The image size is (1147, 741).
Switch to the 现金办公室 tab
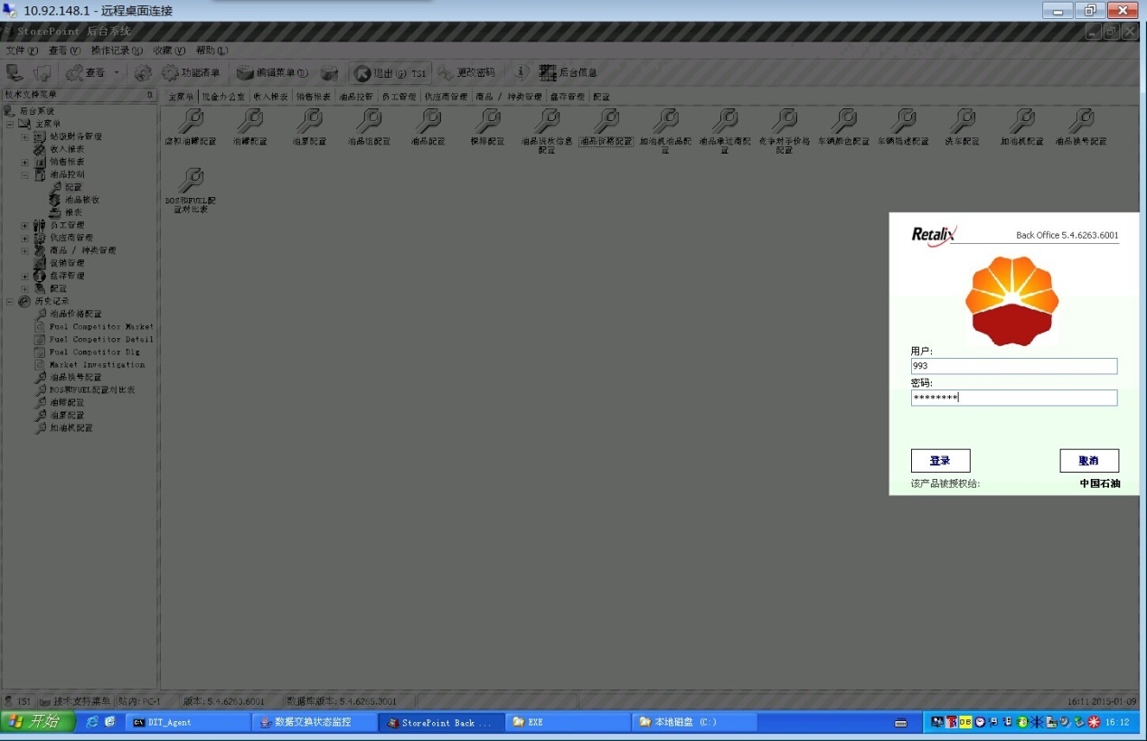pos(223,96)
